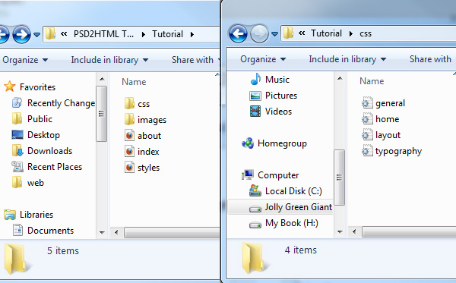Select Jolly Green Giant drive
This screenshot has width=456, height=283.
coord(280,207)
